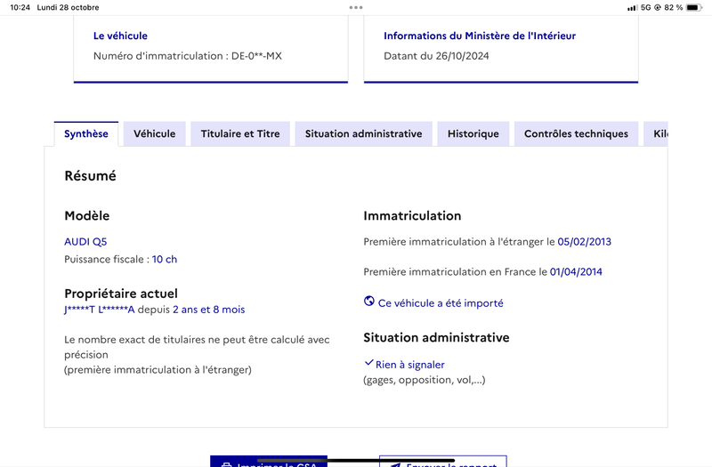Open the Synthèse tab
Screen dimensions: 712x467
(86, 134)
